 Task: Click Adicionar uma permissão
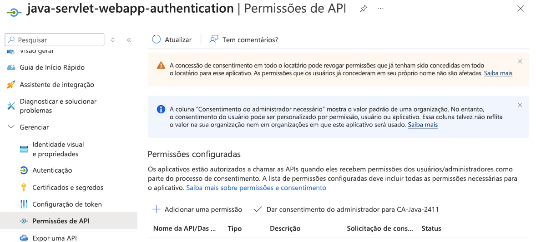pos(203,209)
